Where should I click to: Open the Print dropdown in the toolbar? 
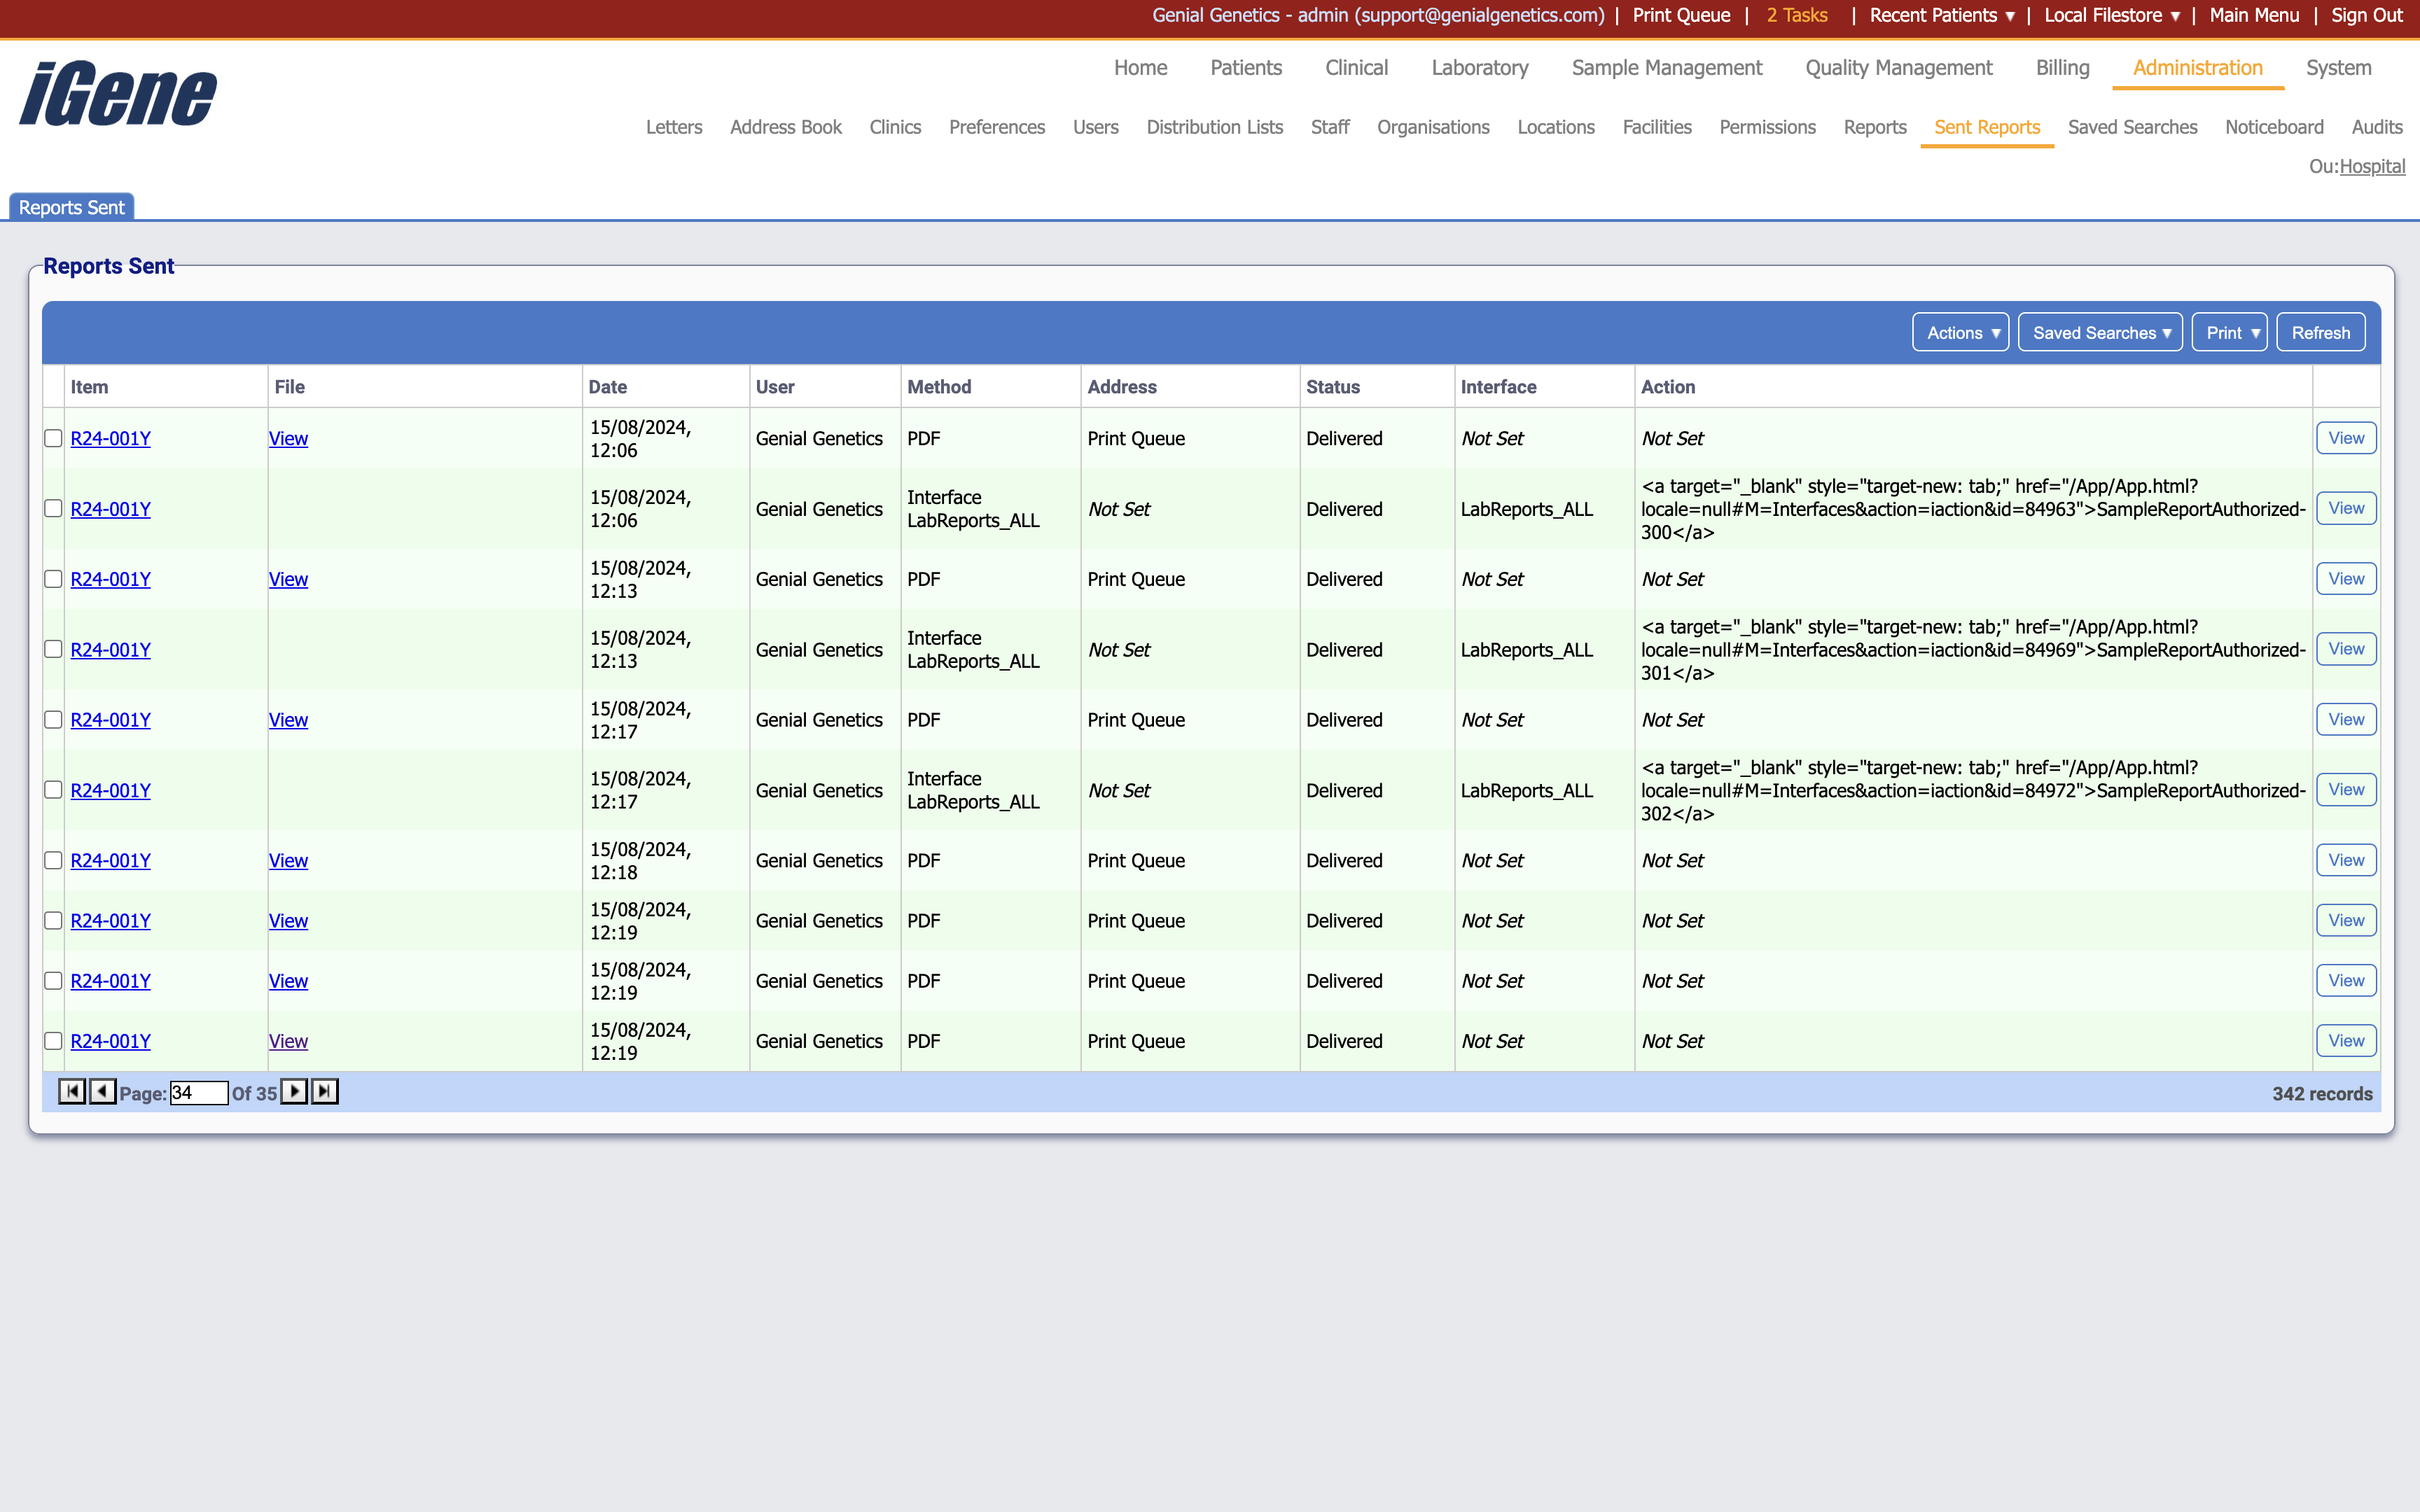click(2229, 332)
